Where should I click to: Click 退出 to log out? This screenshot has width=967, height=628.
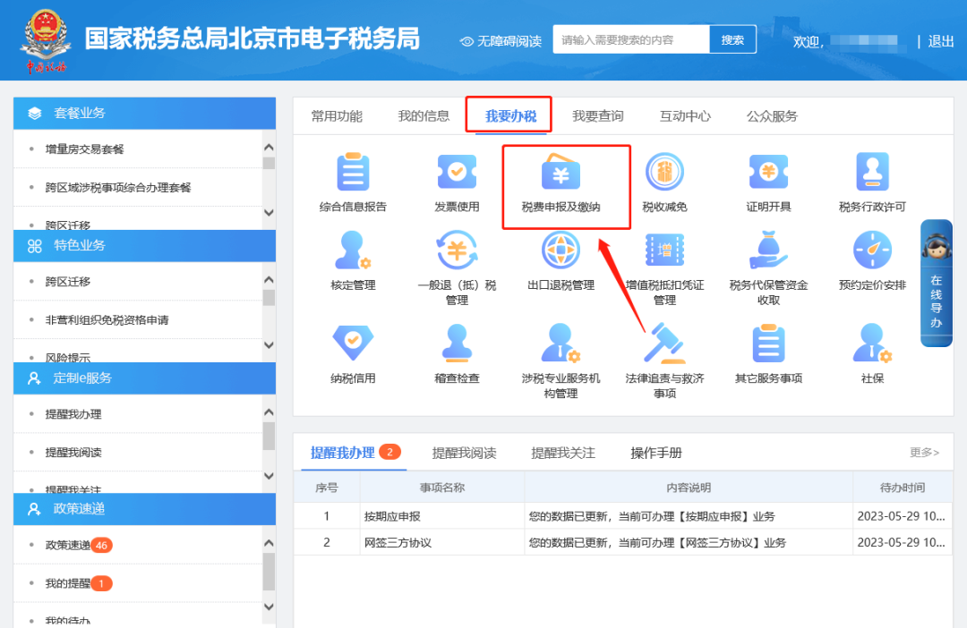940,41
